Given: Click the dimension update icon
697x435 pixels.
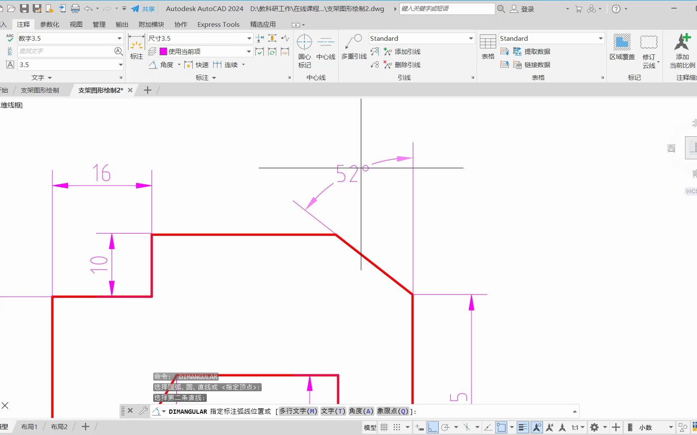Looking at the screenshot, I should click(x=272, y=52).
